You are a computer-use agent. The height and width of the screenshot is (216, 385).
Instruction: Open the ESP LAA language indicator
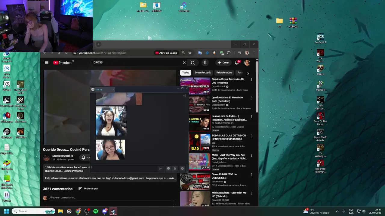pyautogui.click(x=351, y=211)
